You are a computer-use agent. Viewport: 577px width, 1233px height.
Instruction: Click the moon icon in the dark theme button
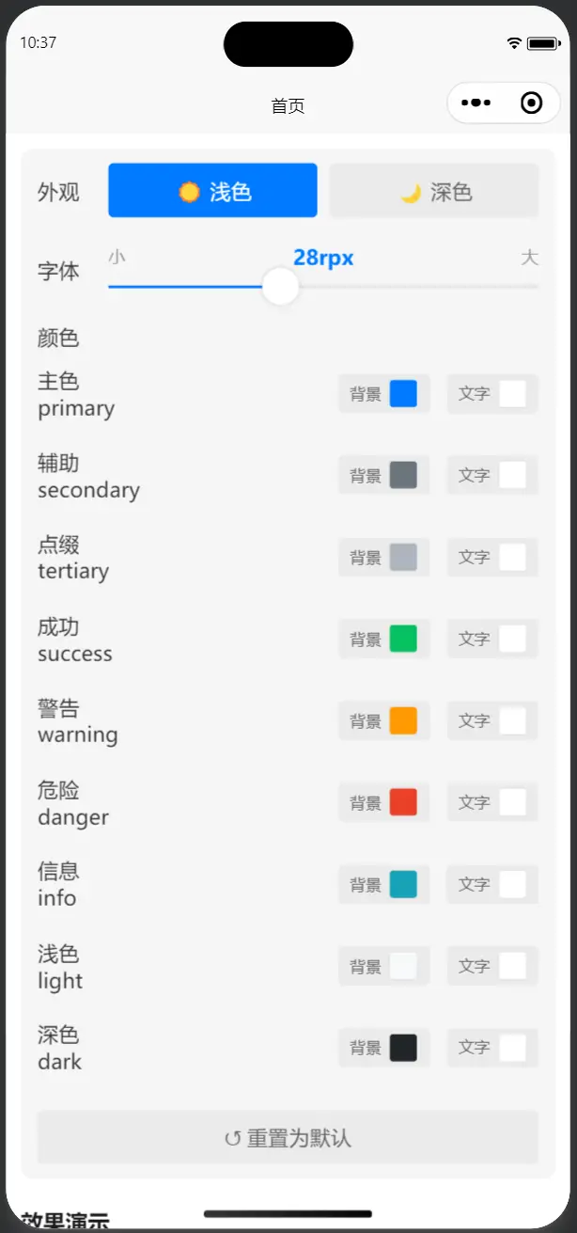(411, 193)
